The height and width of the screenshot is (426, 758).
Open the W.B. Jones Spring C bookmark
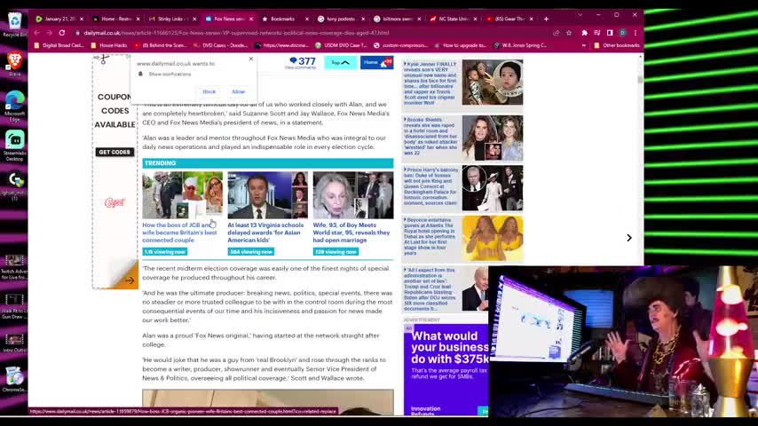click(520, 45)
